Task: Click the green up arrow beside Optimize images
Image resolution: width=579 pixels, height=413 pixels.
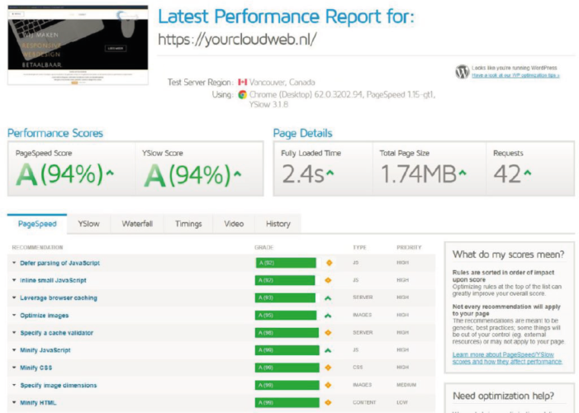Action: 328,316
